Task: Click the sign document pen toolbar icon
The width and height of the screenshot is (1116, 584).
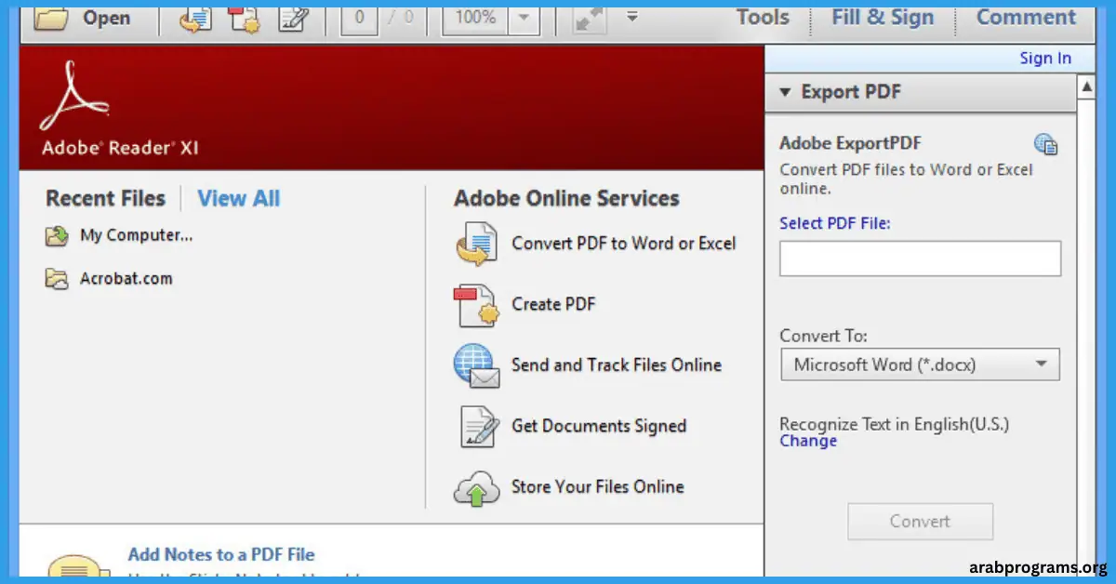Action: coord(294,19)
